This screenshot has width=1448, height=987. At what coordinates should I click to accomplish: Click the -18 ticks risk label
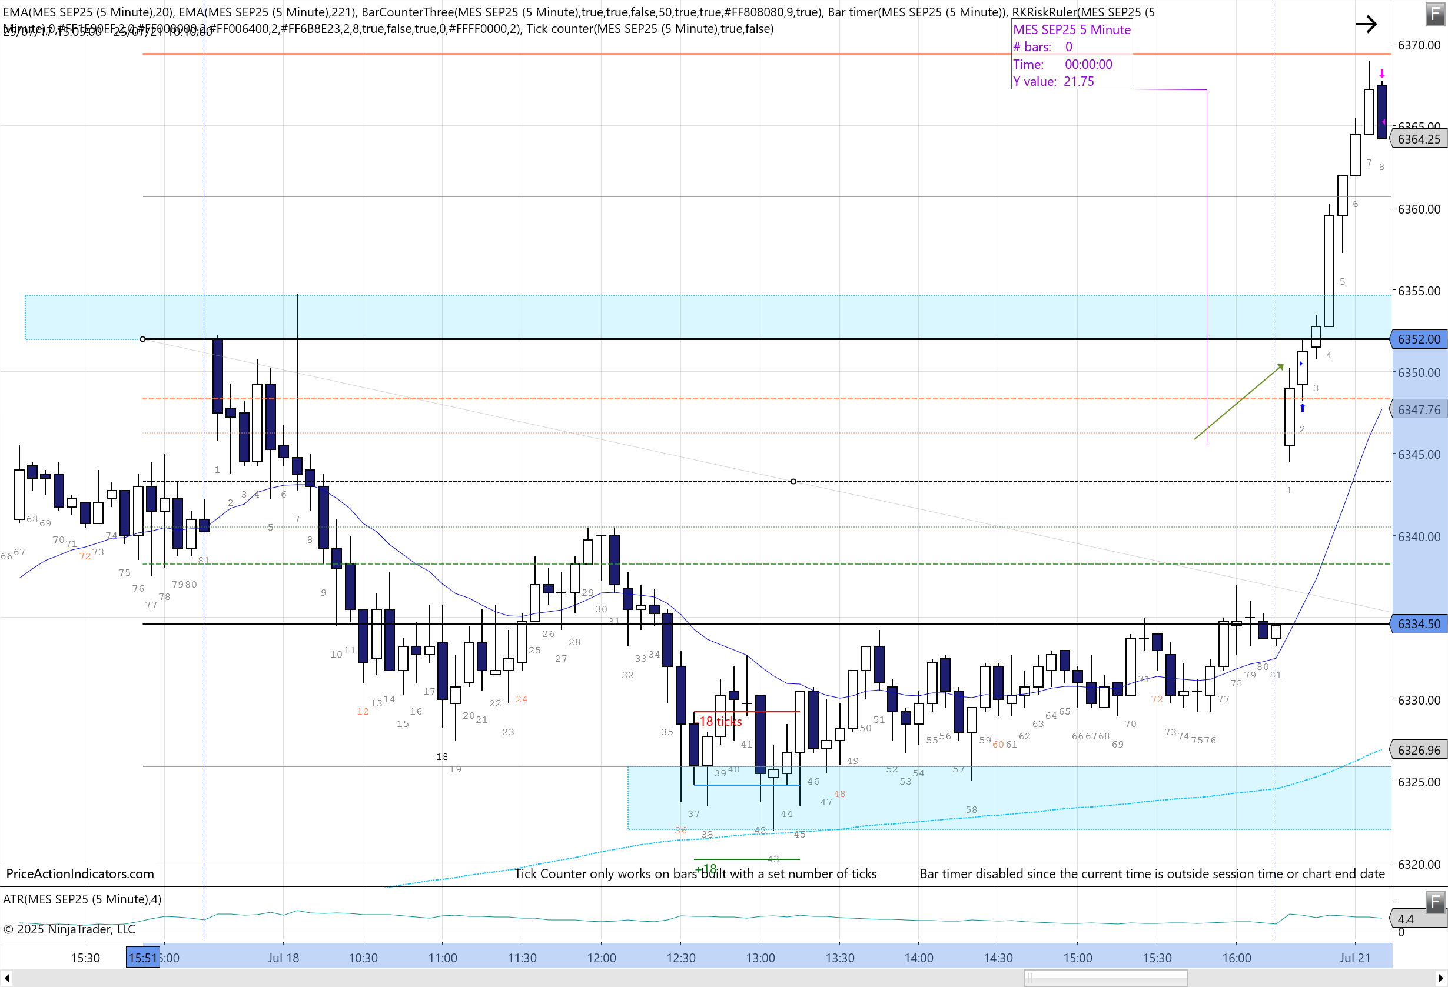tap(718, 721)
